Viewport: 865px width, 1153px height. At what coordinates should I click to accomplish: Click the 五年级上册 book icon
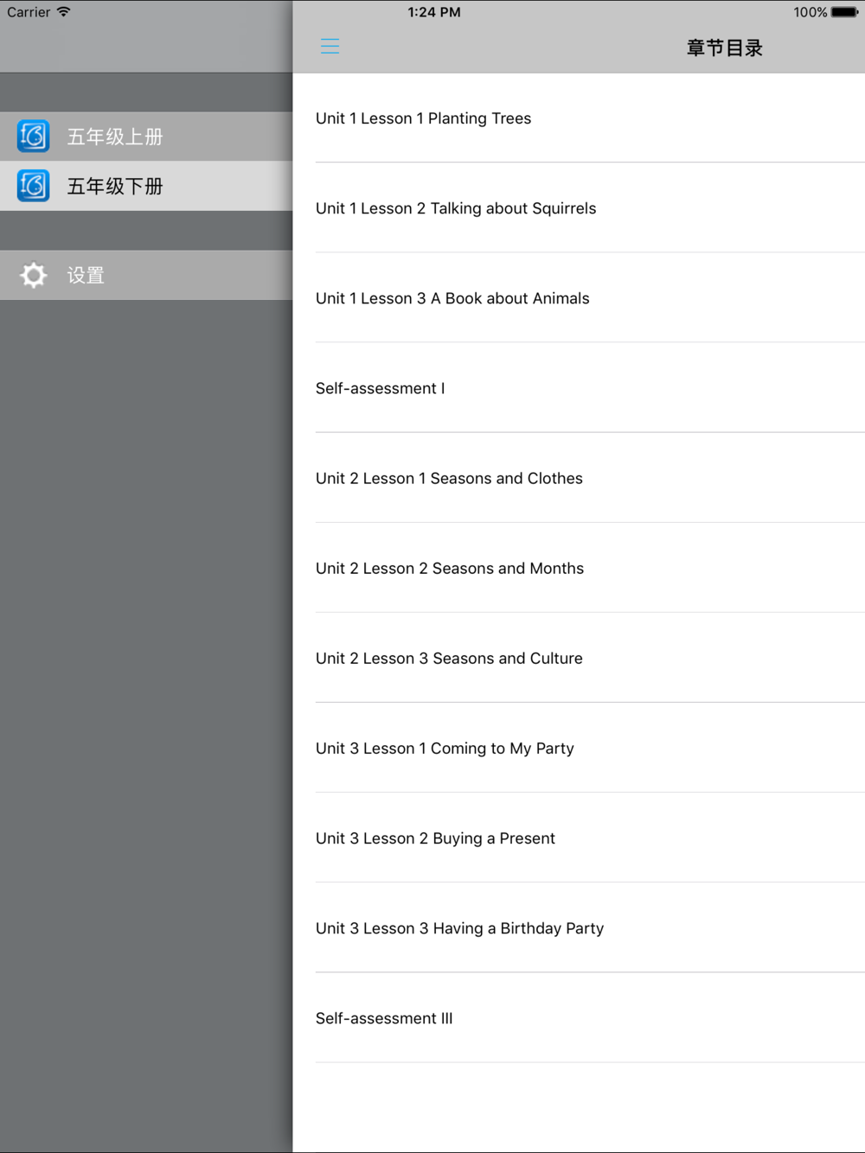34,137
